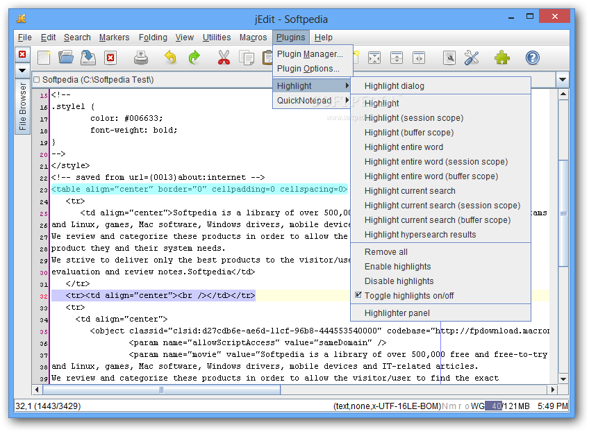Click line number 23 in gutter
589x432 pixels.
44,190
